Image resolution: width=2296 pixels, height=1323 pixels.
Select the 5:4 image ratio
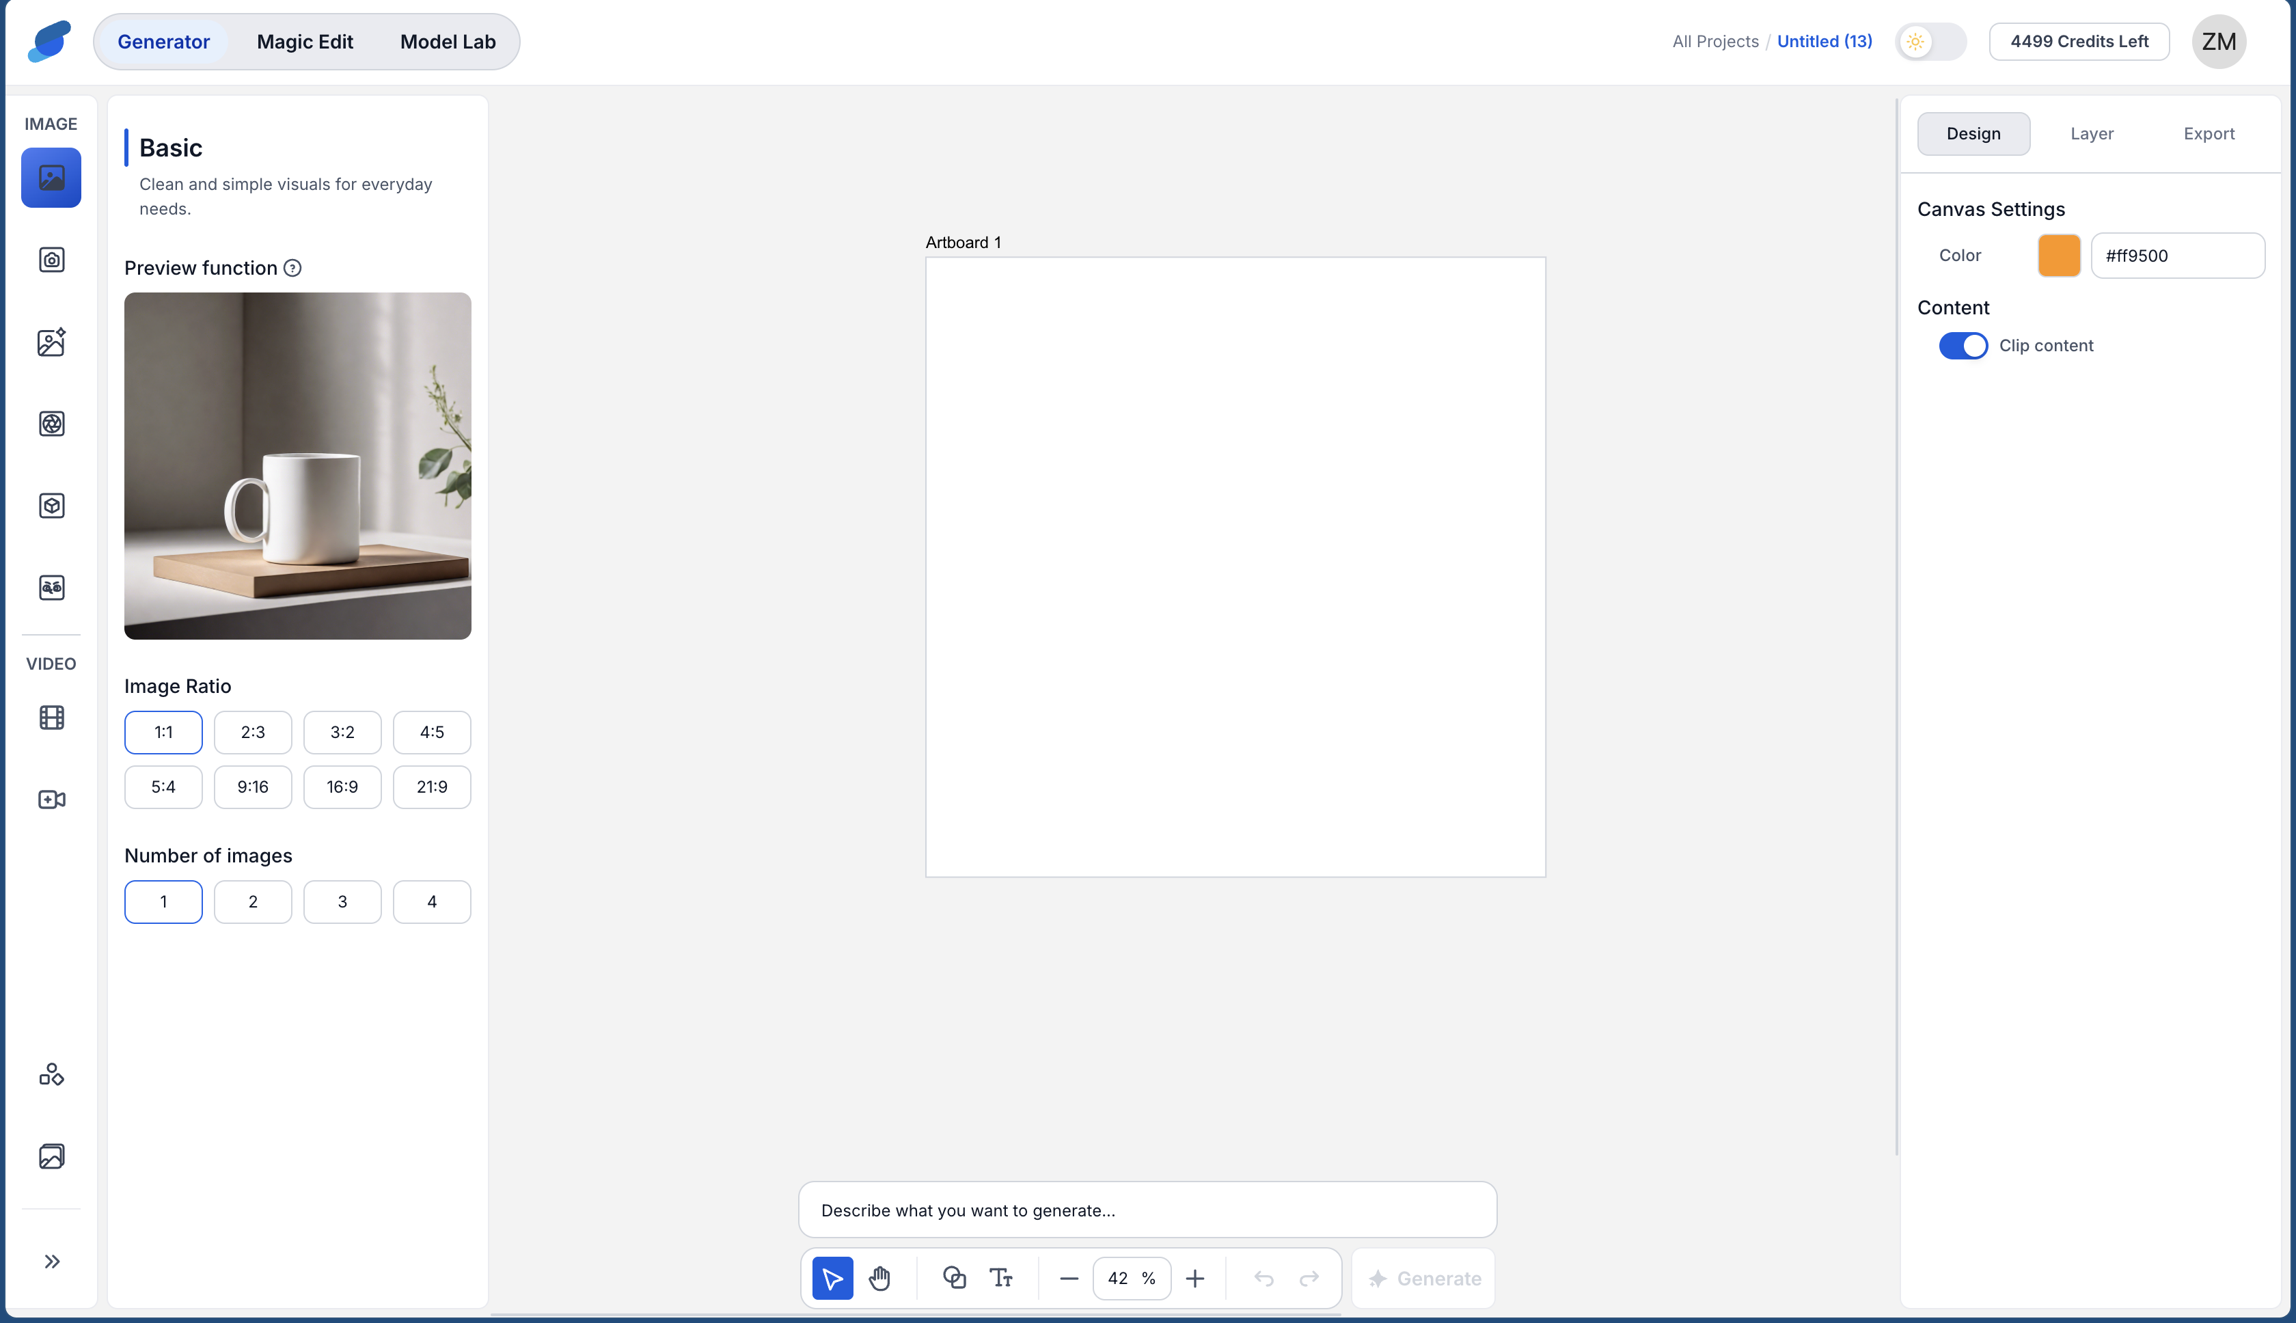pyautogui.click(x=163, y=787)
